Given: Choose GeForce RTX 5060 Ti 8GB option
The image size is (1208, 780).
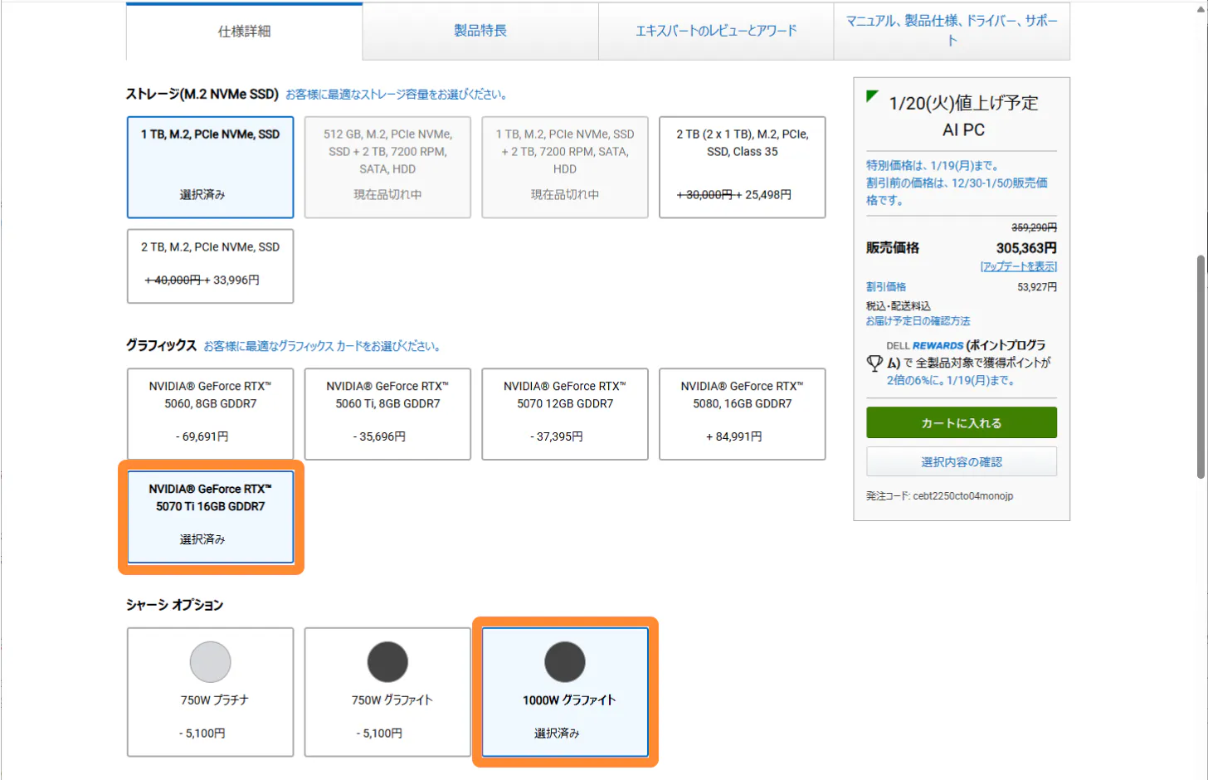Looking at the screenshot, I should pyautogui.click(x=387, y=413).
